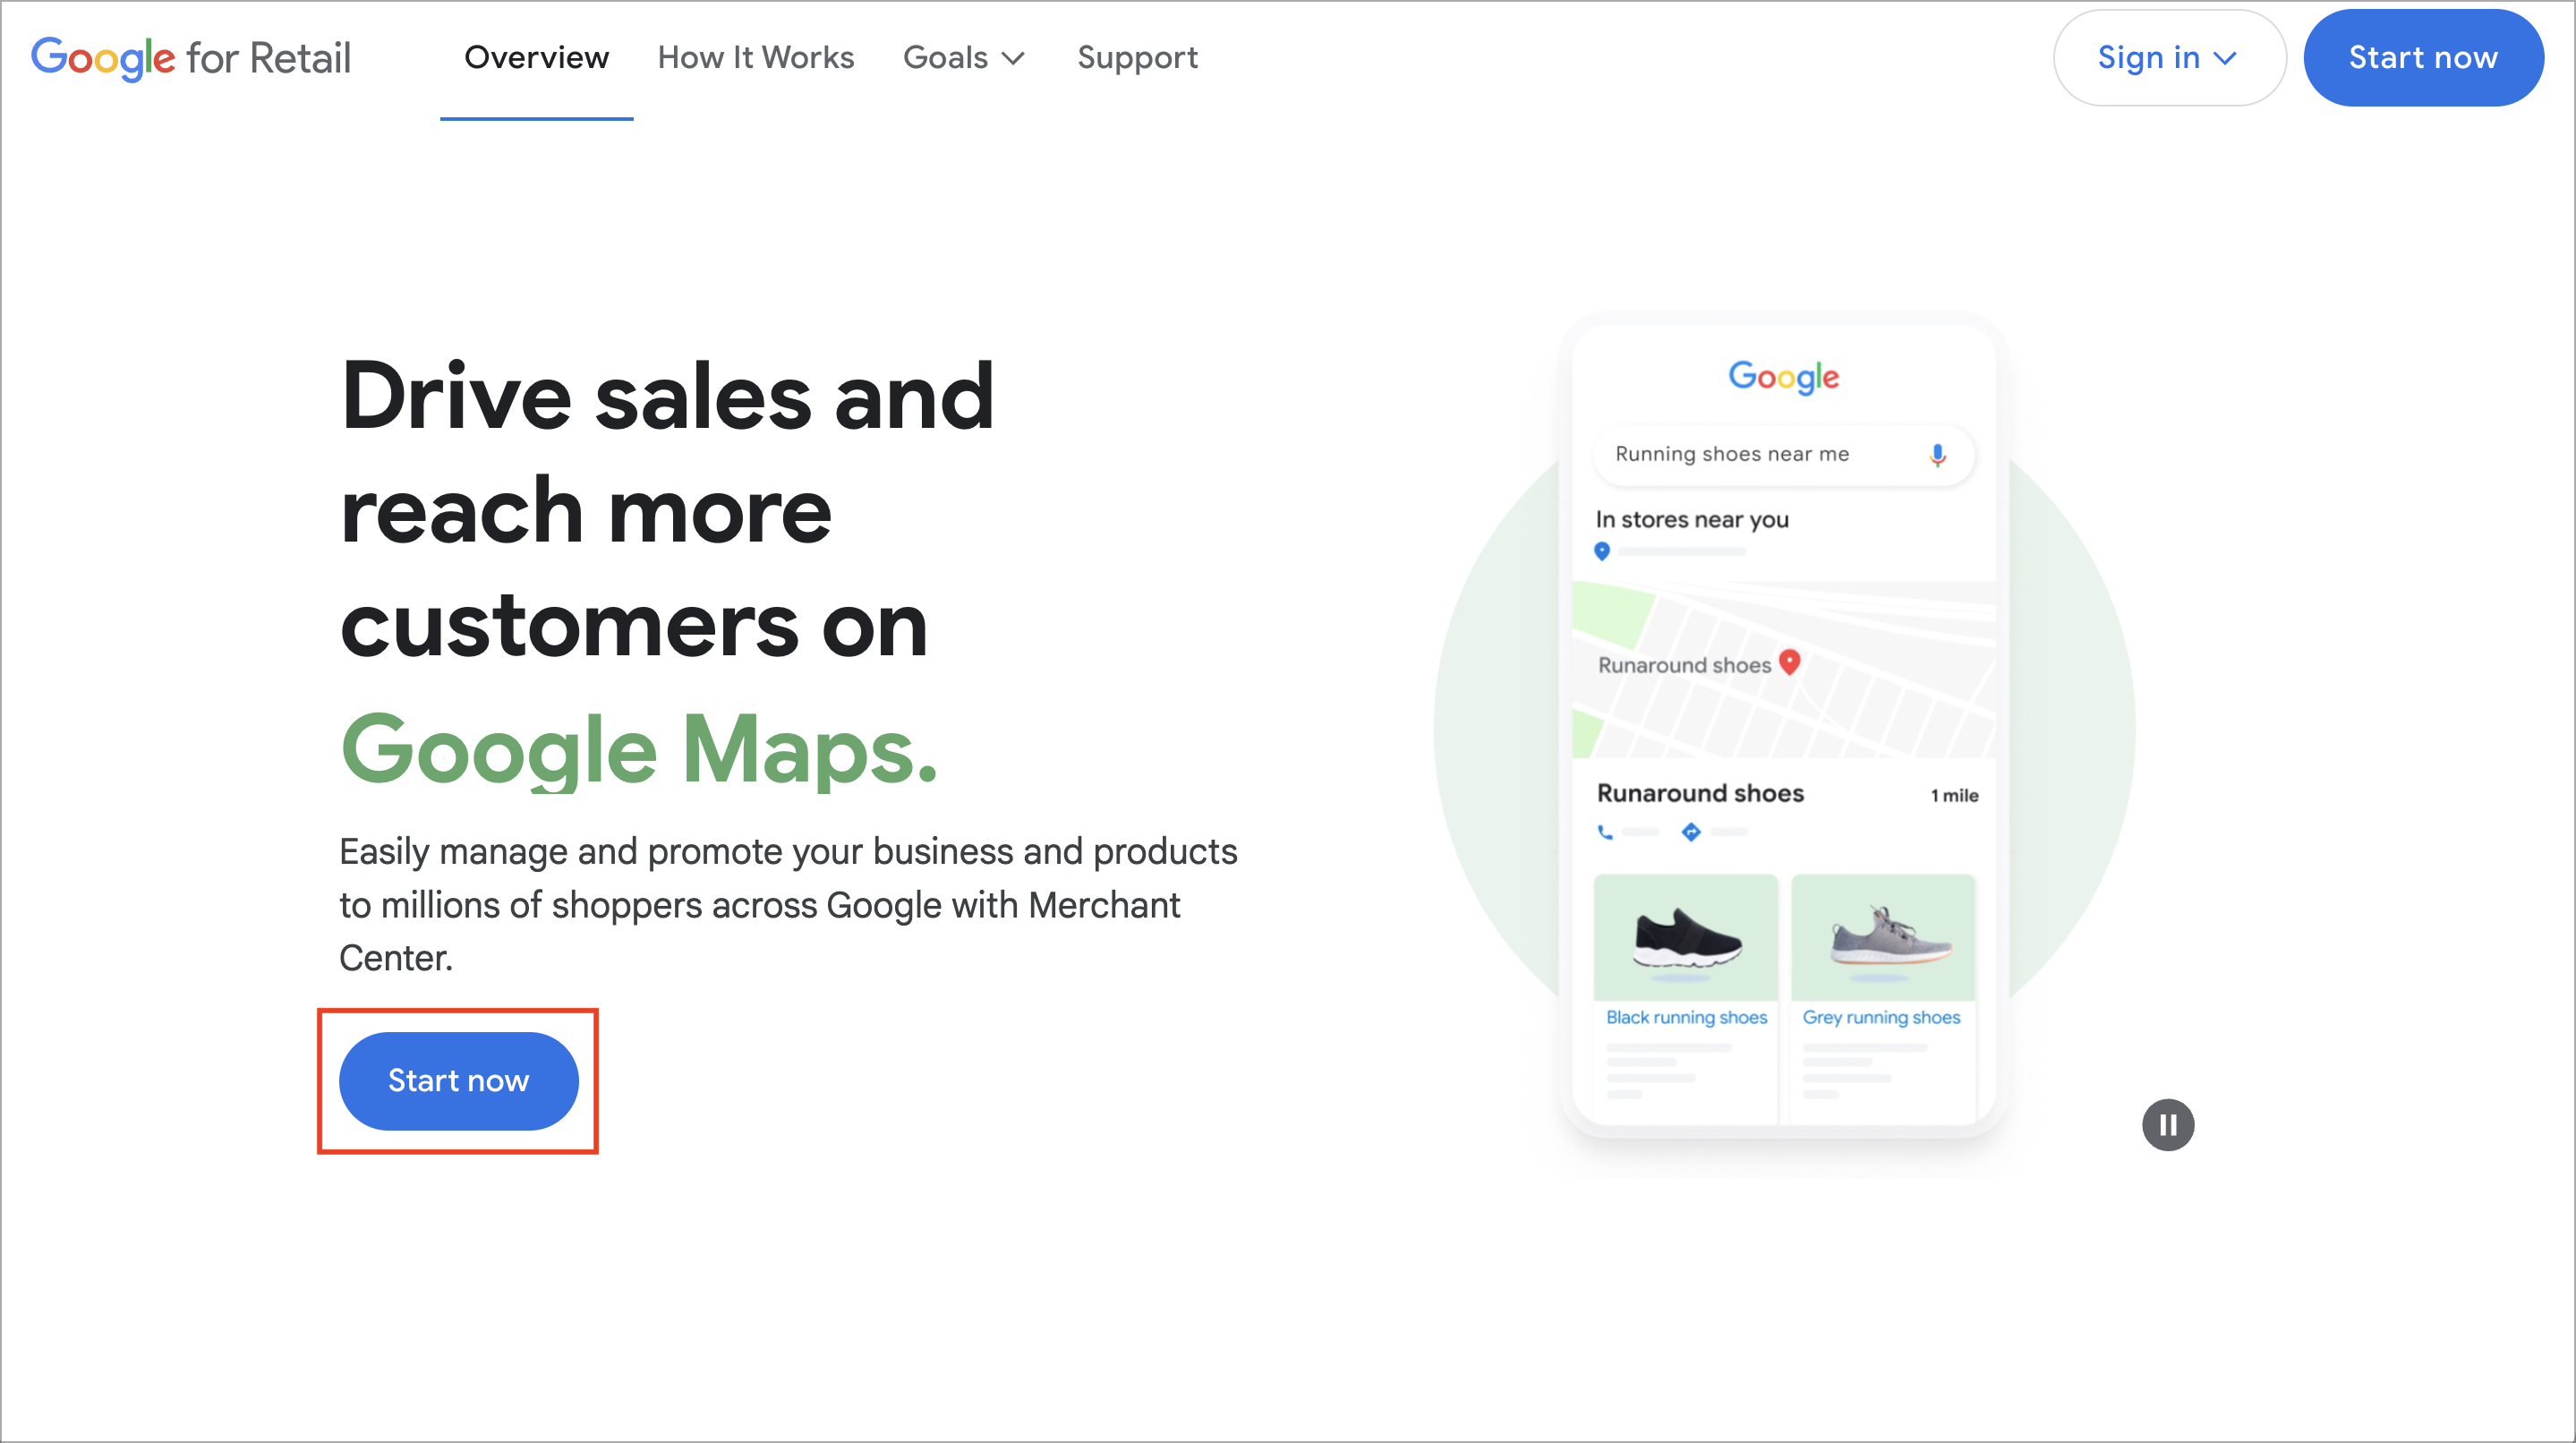2576x1443 pixels.
Task: Go to How It Works
Action: pos(756,58)
